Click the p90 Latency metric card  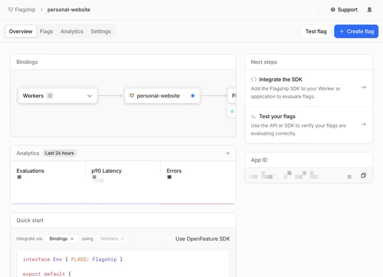[123, 182]
